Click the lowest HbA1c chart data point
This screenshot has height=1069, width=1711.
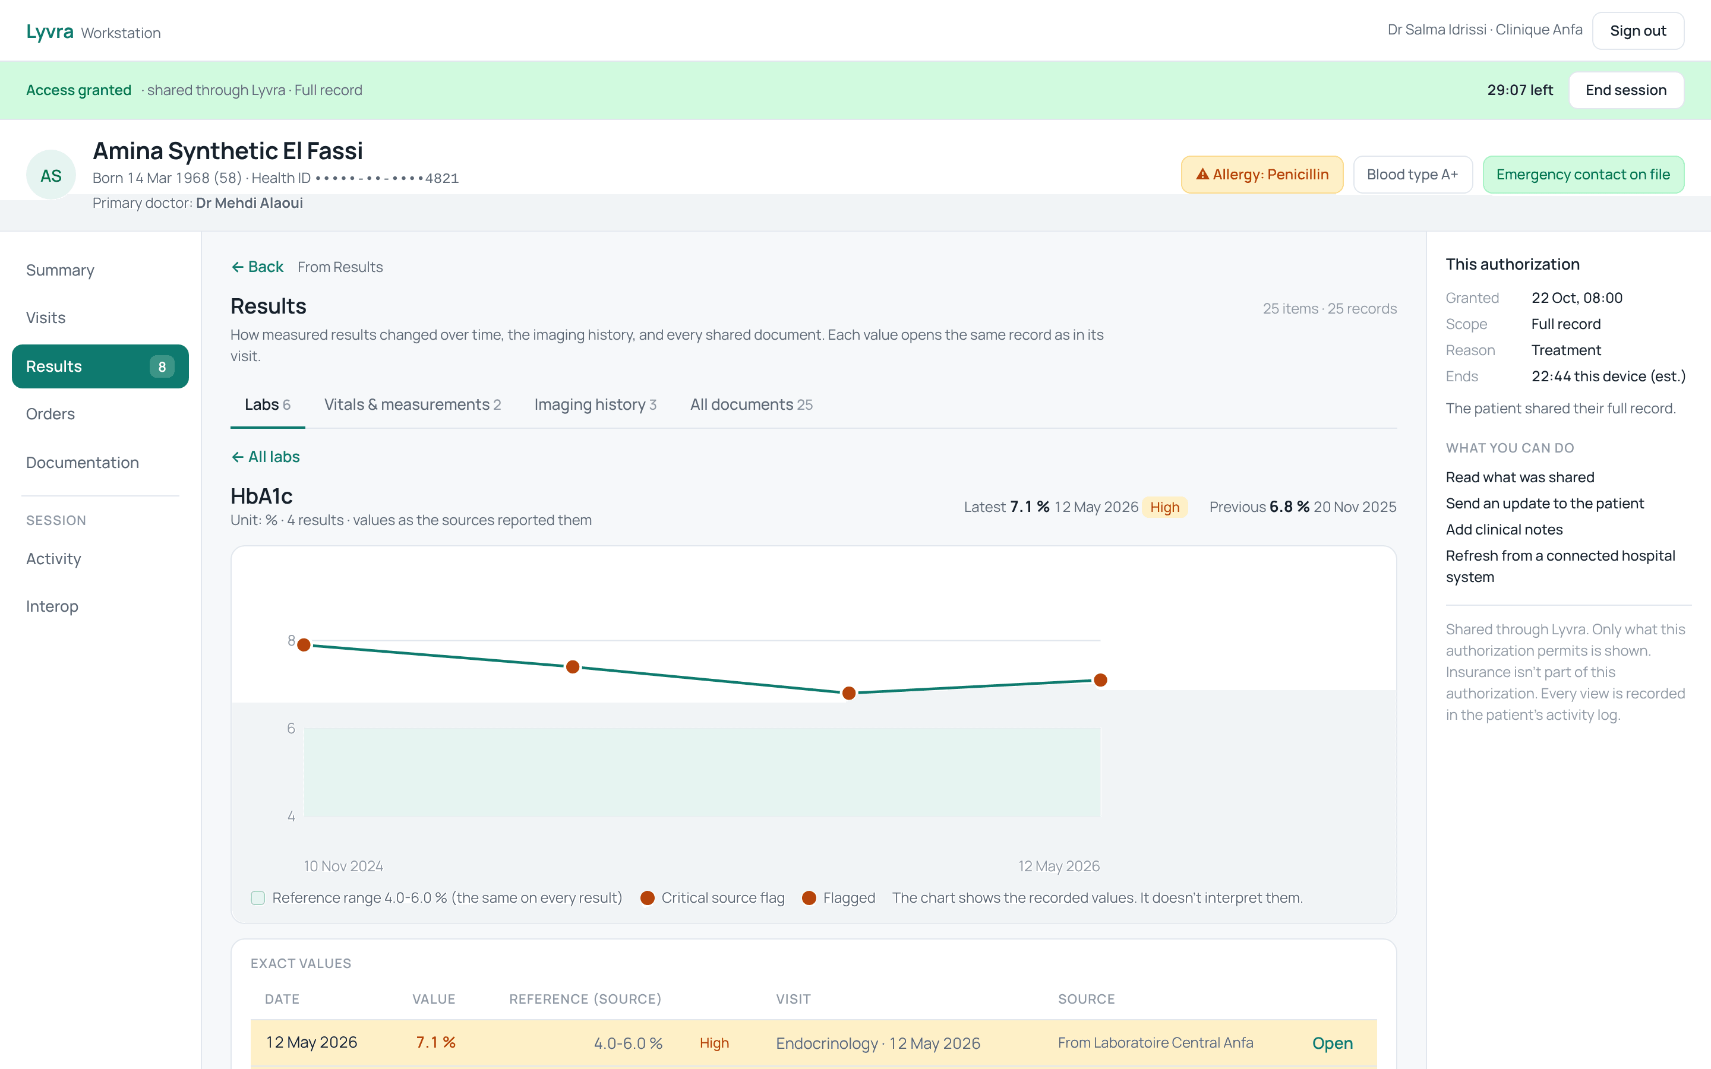coord(849,693)
